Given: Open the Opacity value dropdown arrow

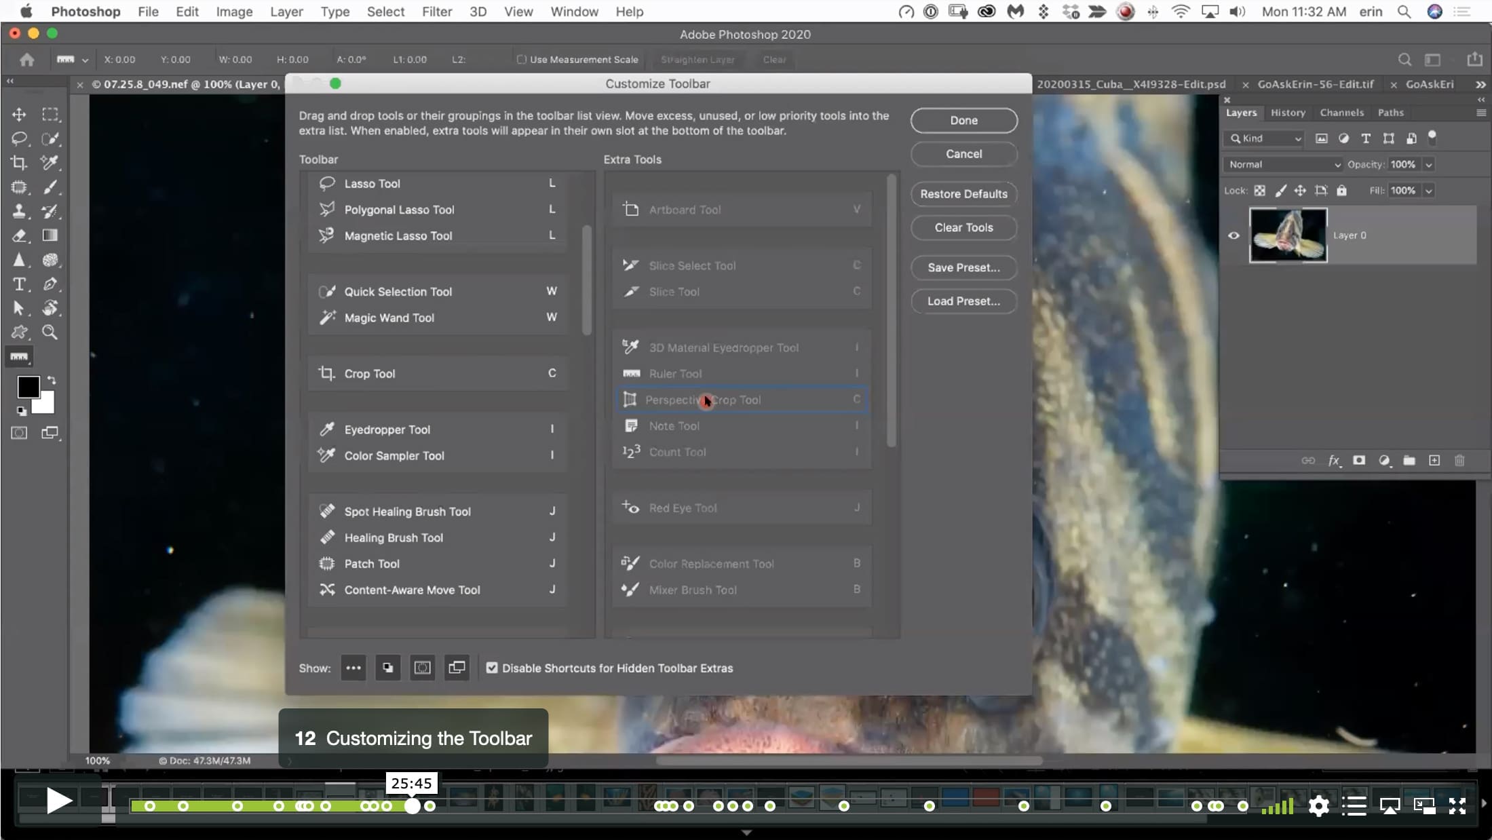Looking at the screenshot, I should [x=1428, y=165].
